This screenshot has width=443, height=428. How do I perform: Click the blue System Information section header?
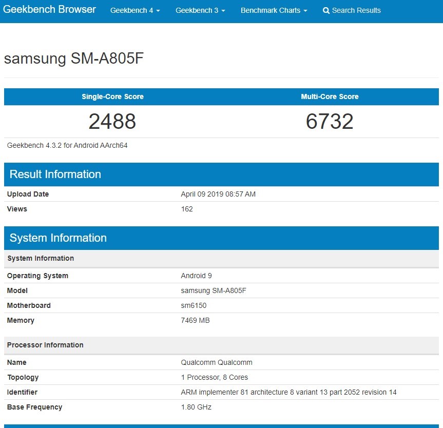222,238
